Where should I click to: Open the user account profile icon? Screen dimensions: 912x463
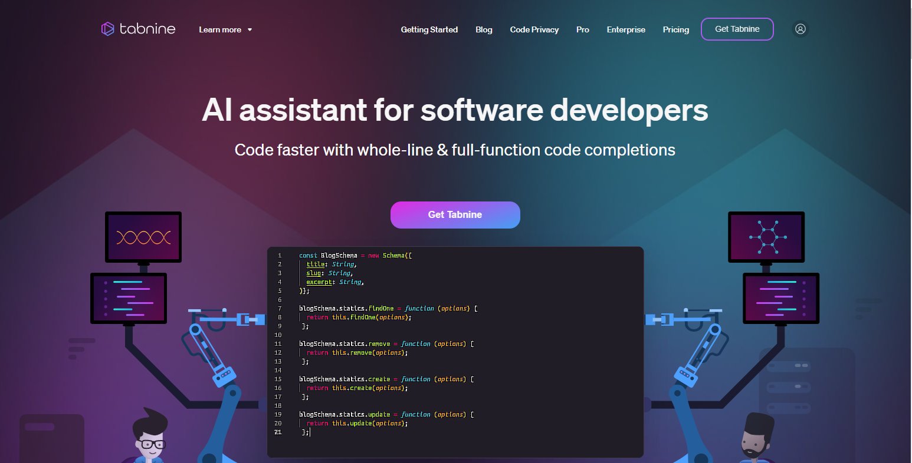click(x=800, y=29)
